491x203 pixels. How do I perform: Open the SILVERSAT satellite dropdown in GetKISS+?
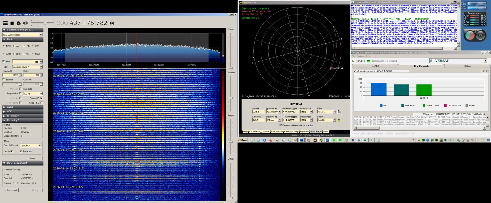485,61
